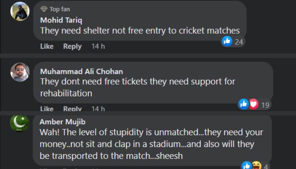The height and width of the screenshot is (169, 296).
Task: View the 19 reactions count on Chohan's comment
Action: click(265, 104)
